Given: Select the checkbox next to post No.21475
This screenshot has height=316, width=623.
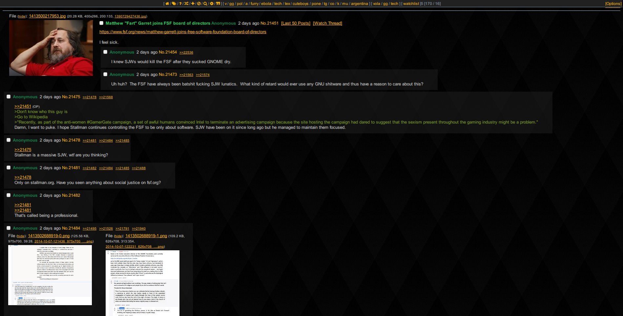Looking at the screenshot, I should [x=9, y=96].
